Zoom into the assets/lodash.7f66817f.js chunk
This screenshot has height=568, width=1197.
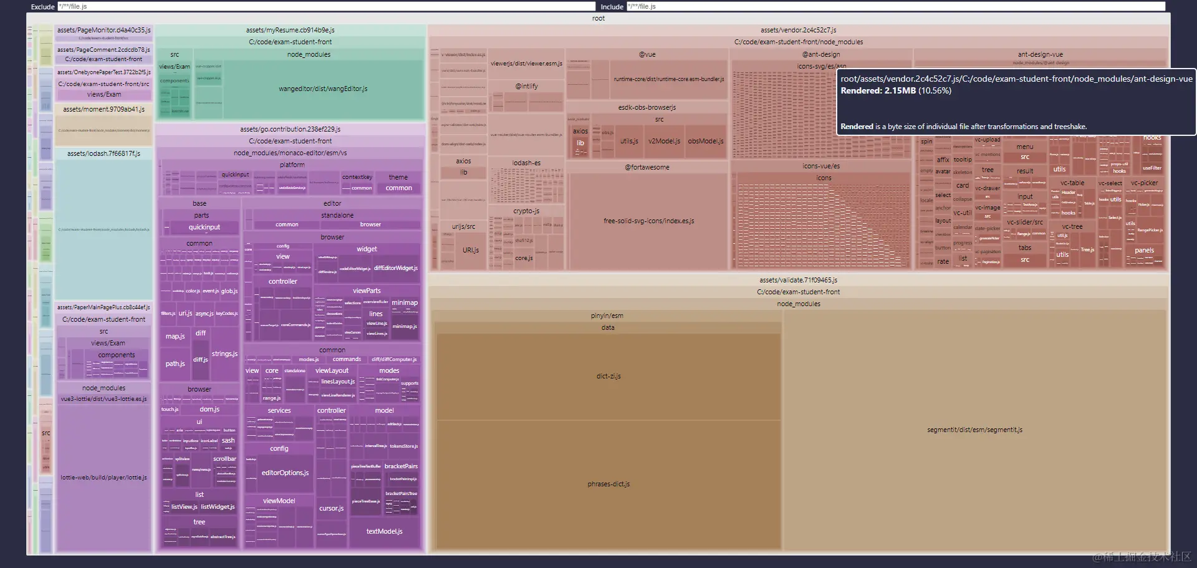(x=103, y=153)
